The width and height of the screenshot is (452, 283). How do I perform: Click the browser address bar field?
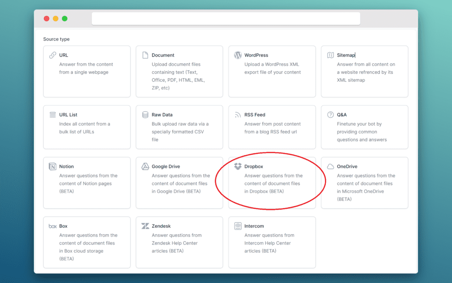pos(226,19)
